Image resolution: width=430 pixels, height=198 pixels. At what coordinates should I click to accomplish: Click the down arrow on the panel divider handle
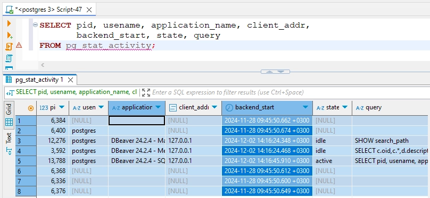pyautogui.click(x=281, y=72)
